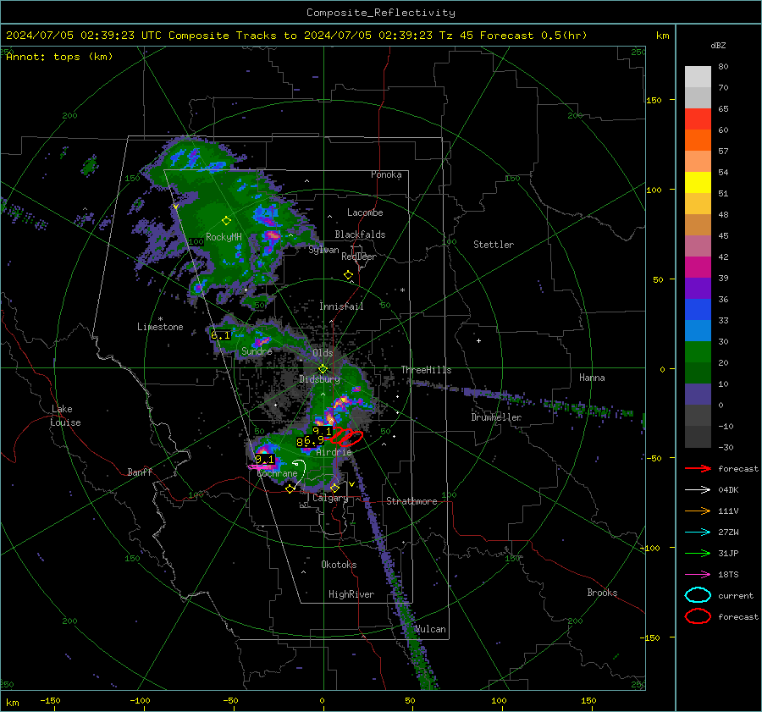Click the 'dBZ' legend heading
The height and width of the screenshot is (712, 762).
coord(718,45)
